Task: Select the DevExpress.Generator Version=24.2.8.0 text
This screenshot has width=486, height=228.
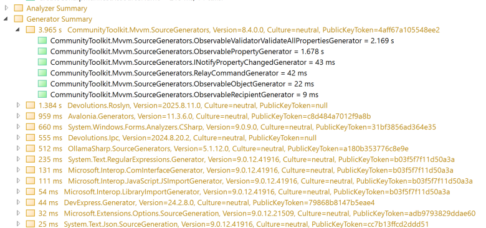Action: point(219,203)
